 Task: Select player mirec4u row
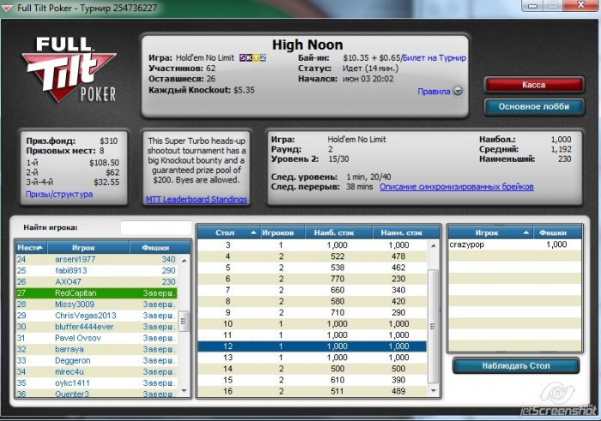(96, 372)
